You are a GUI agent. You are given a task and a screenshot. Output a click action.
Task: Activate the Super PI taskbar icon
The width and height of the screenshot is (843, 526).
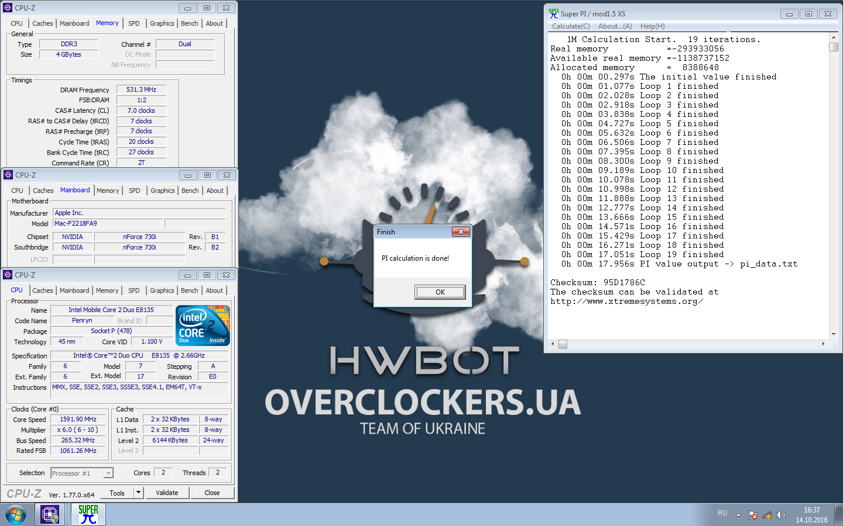coord(88,515)
